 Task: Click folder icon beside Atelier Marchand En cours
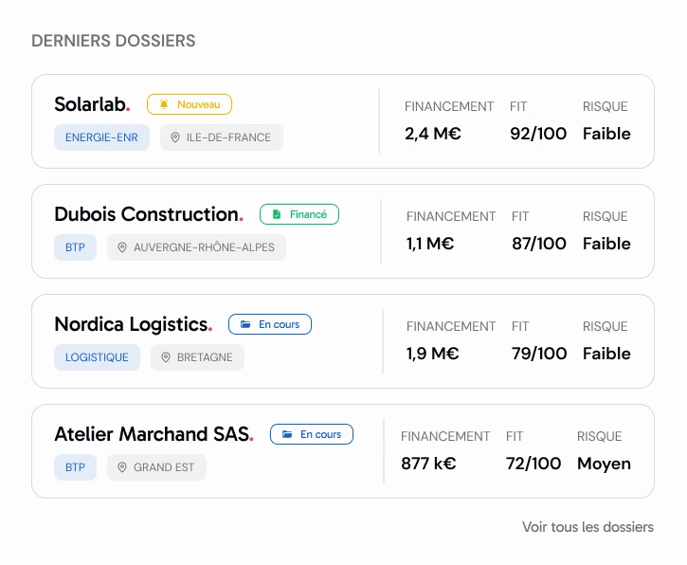287,434
